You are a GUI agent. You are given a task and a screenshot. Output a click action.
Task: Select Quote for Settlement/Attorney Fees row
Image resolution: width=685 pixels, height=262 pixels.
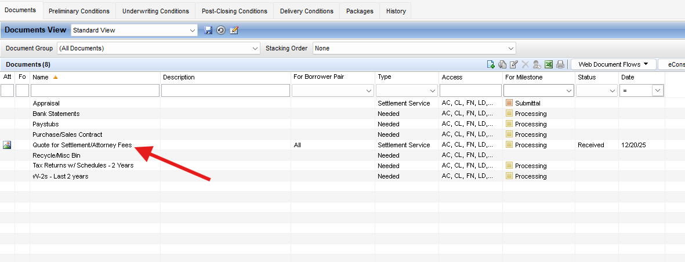click(x=332, y=145)
